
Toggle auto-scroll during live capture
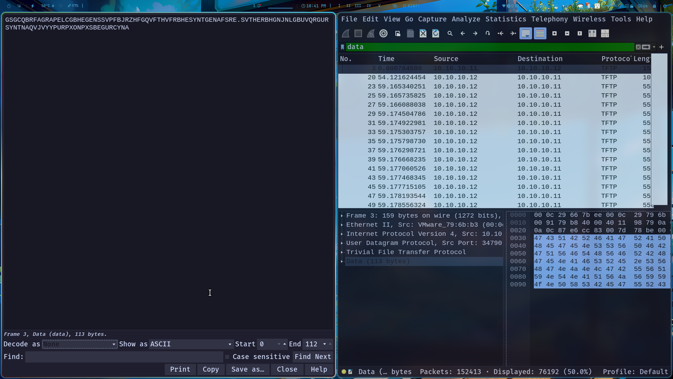tap(526, 33)
